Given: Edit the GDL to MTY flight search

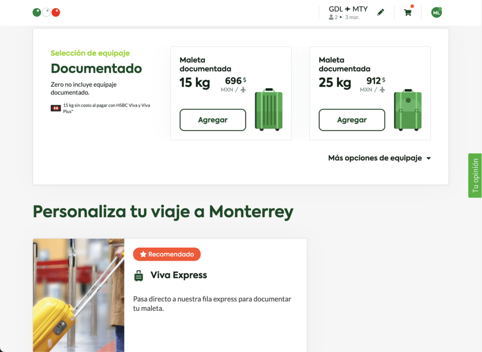Looking at the screenshot, I should (x=380, y=12).
